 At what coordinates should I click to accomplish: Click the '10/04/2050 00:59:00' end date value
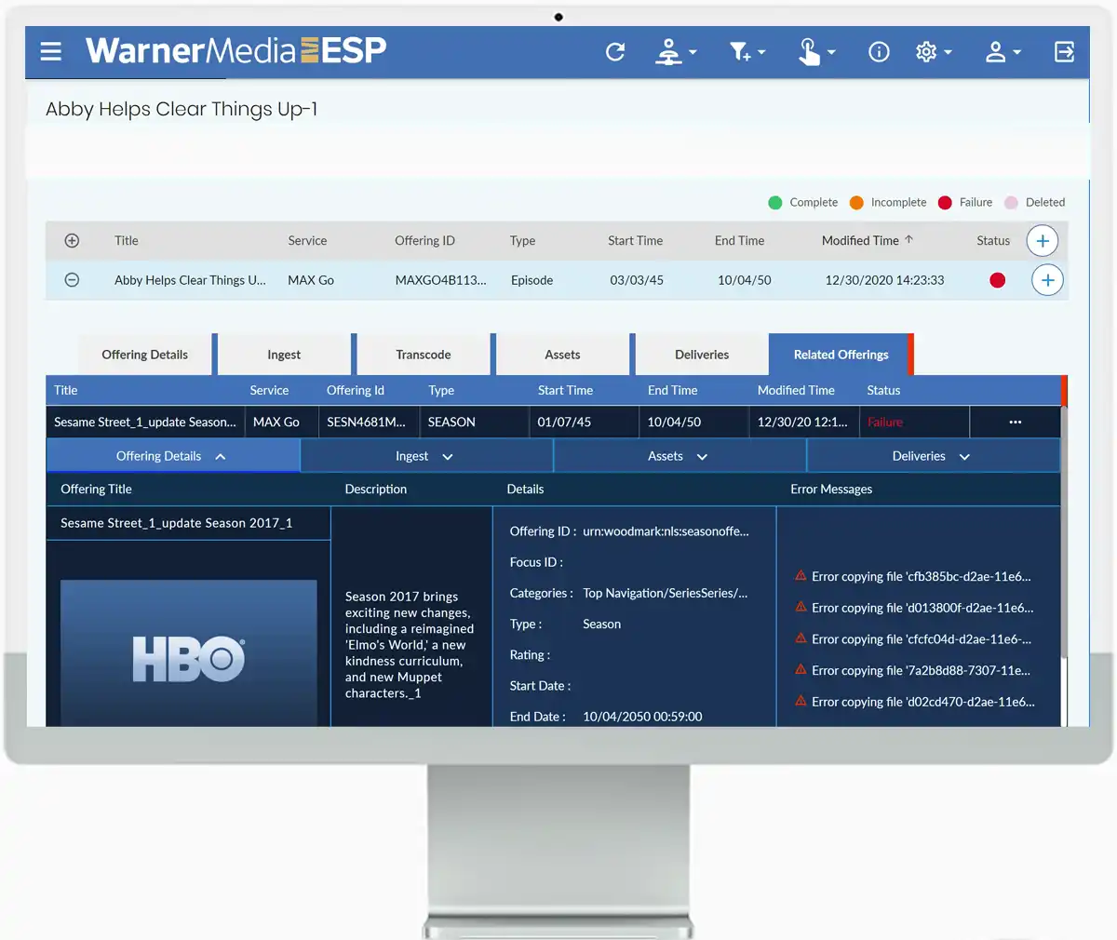[642, 717]
